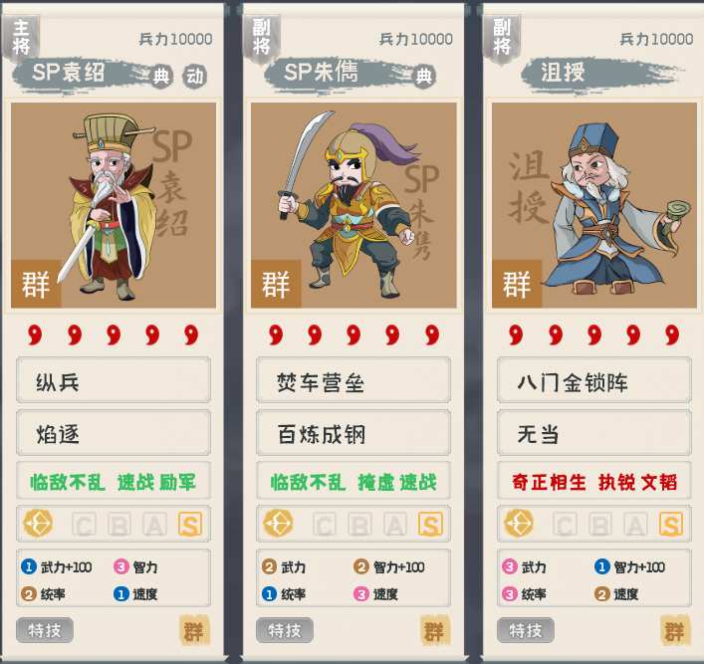Image resolution: width=704 pixels, height=664 pixels.
Task: Click the 主将 tab on the first card
Action: pos(21,38)
